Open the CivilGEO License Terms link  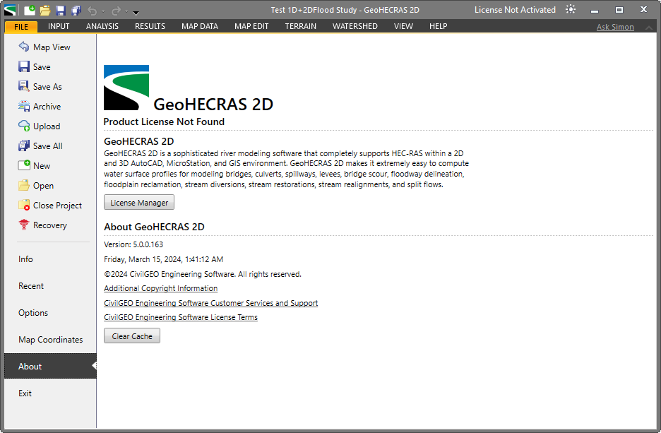pyautogui.click(x=181, y=318)
